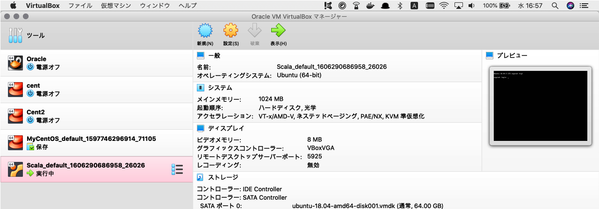
Task: Open the menu icon for the Scala_default VM
Action: tap(177, 169)
